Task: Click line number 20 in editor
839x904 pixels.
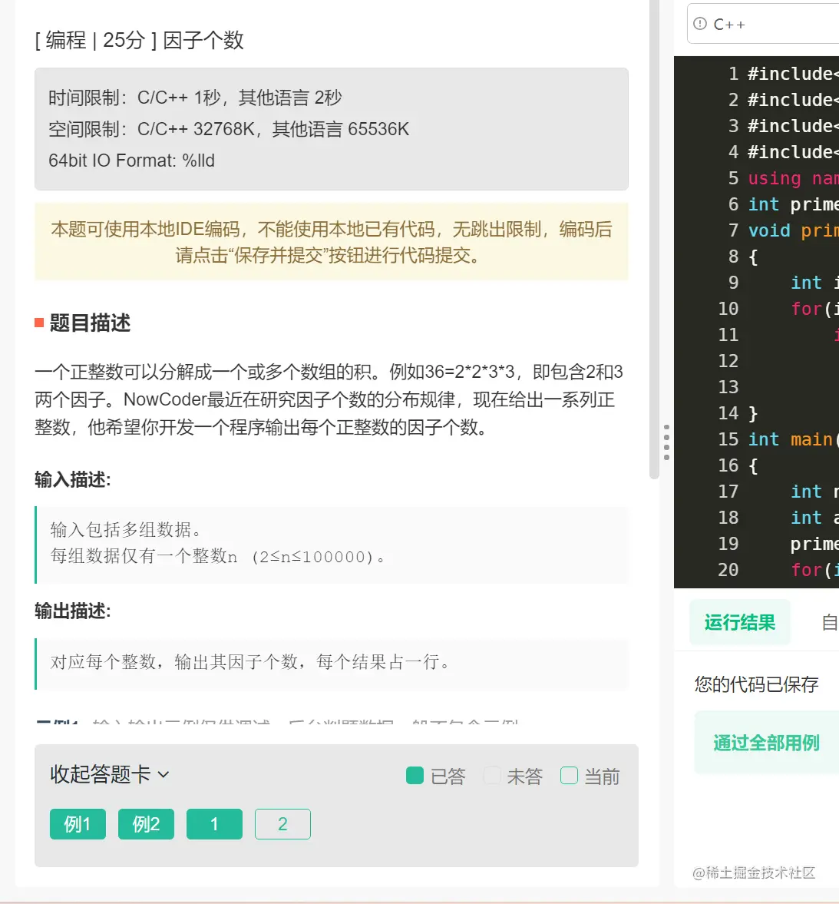Action: pyautogui.click(x=728, y=570)
